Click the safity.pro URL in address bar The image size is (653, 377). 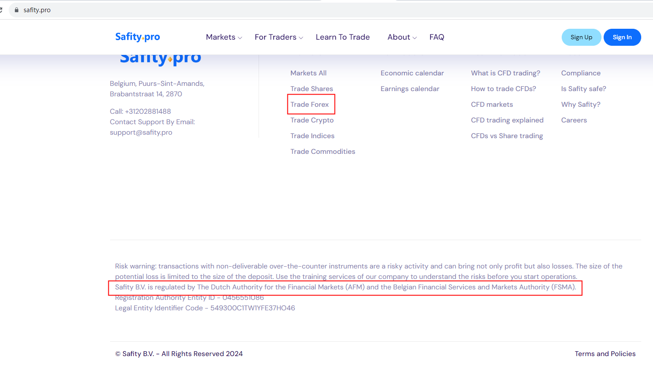point(37,10)
